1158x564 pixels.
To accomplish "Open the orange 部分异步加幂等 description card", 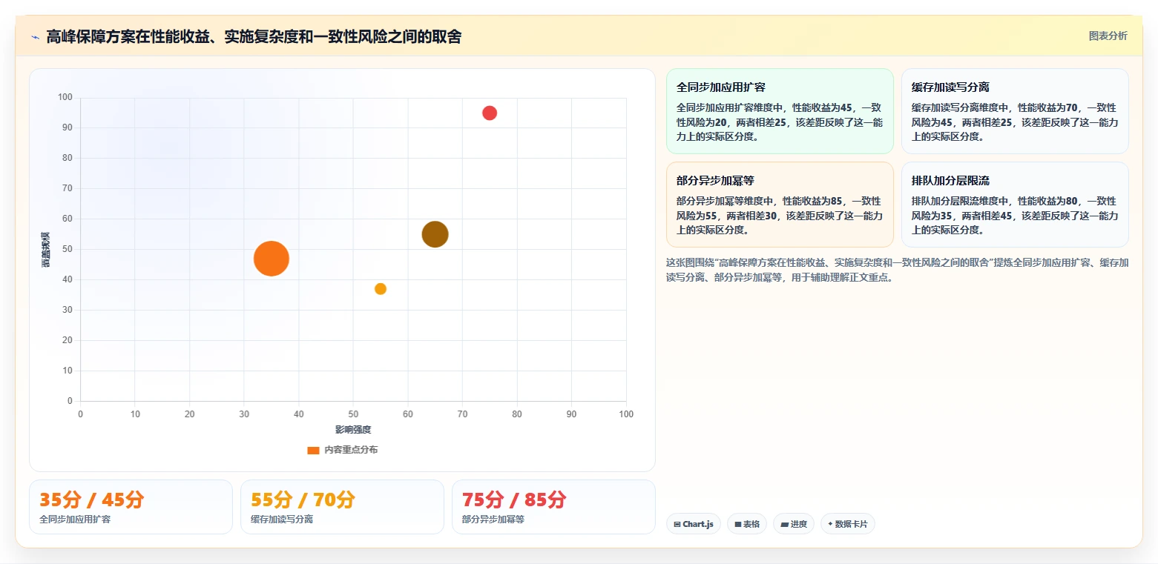I will click(780, 205).
